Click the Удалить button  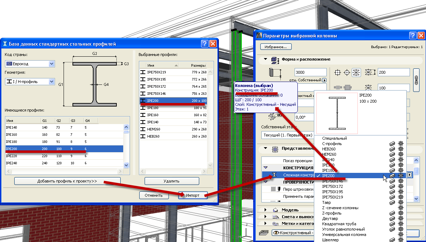[172, 181]
